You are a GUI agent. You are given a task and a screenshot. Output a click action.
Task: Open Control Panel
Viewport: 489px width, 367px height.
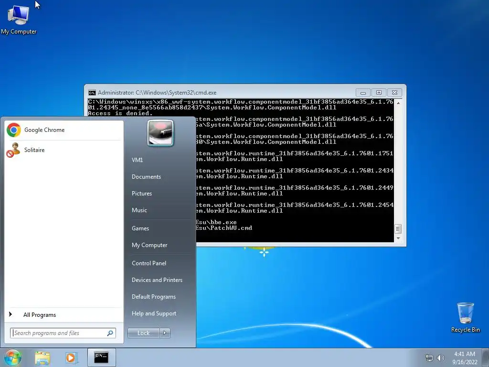[x=149, y=263]
